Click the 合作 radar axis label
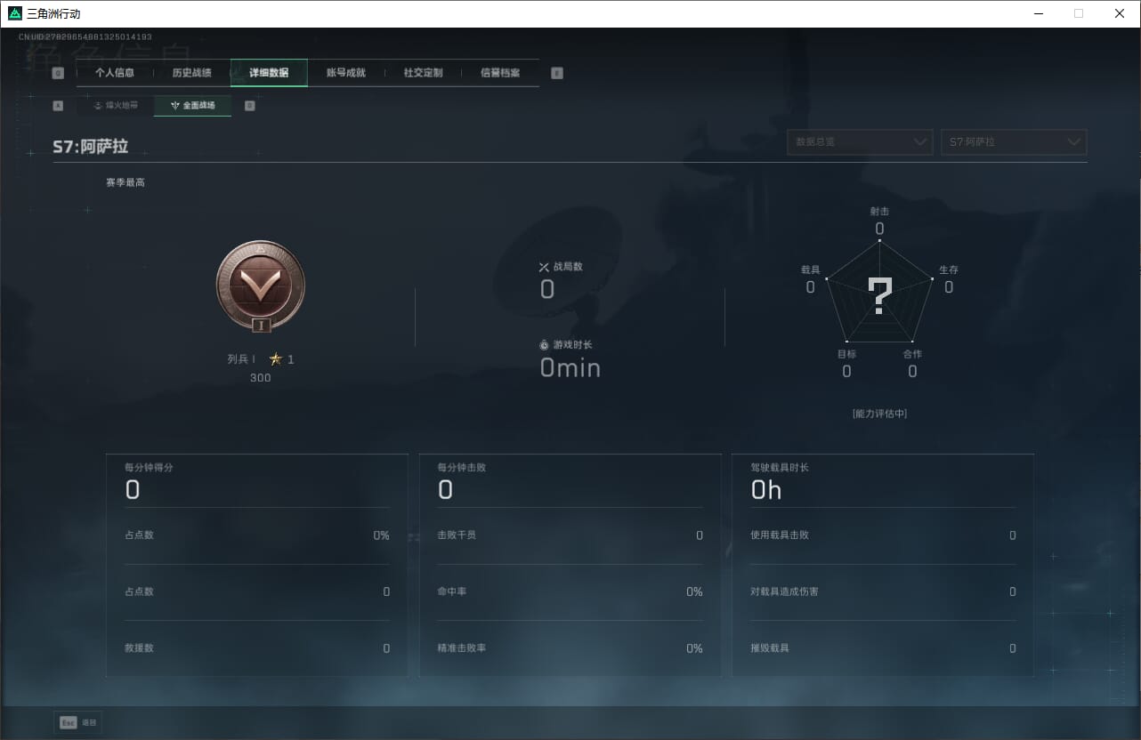This screenshot has width=1141, height=740. click(x=912, y=354)
